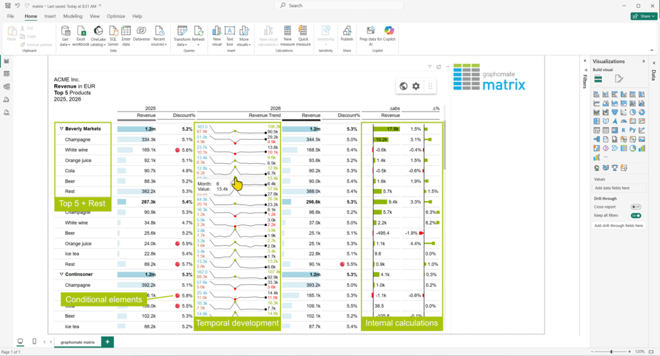Screen dimensions: 660x356
Task: Insert a Text box
Action: 230,36
